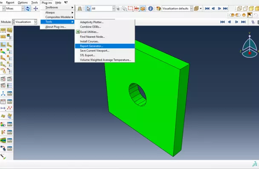
Task: Click the Plot Deformed Shape tool
Action: 9,45
